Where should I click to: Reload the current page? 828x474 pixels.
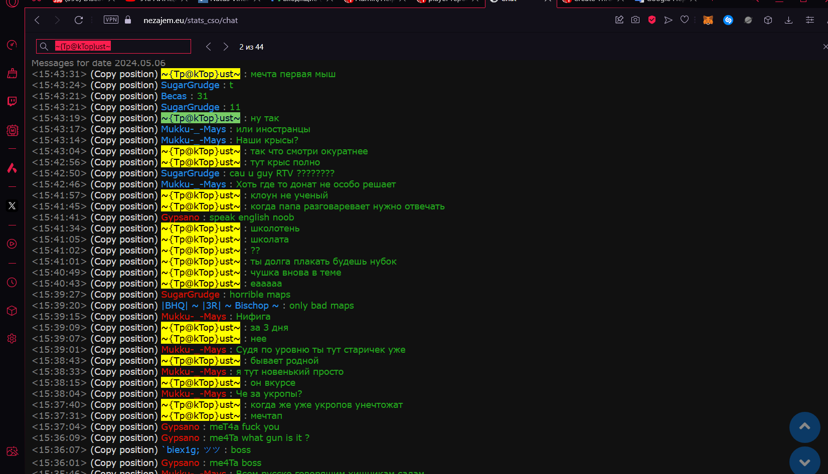(x=79, y=20)
